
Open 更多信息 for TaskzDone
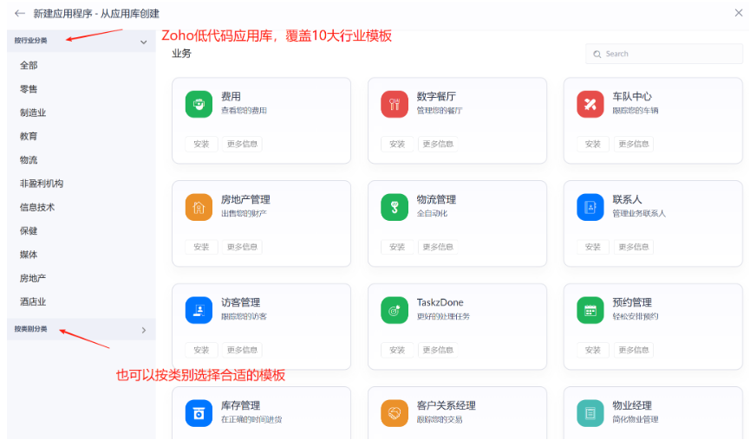tap(438, 350)
